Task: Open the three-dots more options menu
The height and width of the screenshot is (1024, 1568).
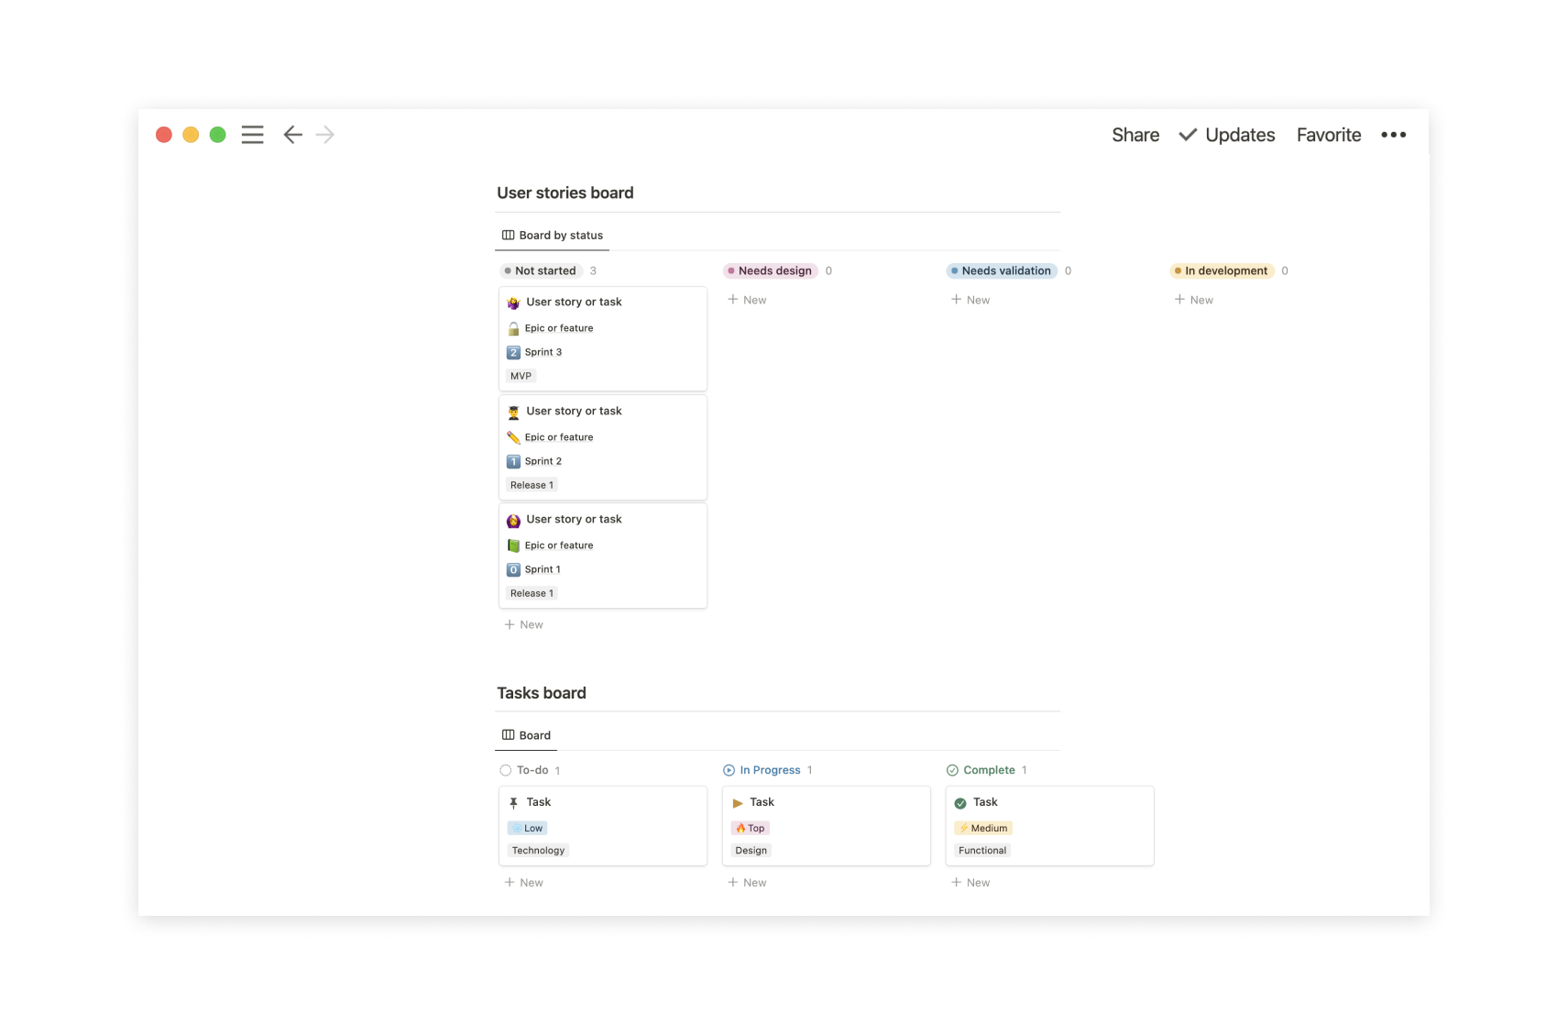Action: 1393,135
